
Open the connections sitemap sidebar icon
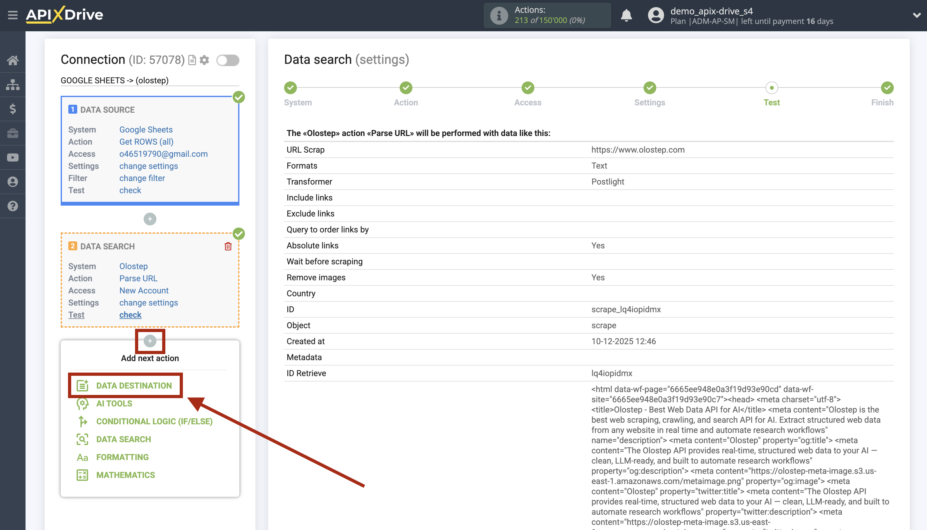[x=13, y=85]
